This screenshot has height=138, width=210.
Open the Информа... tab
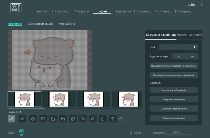pos(184,11)
